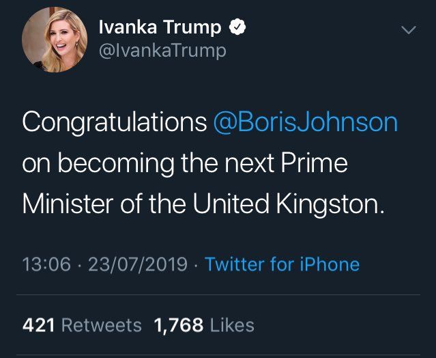Click the Ivanka Trump display name
The image size is (436, 358).
tap(160, 27)
